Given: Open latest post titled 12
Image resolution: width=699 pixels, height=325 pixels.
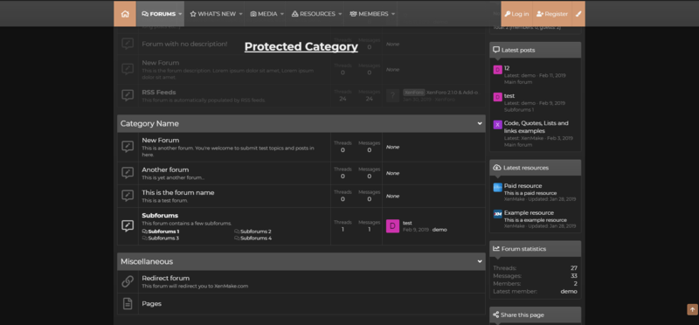Looking at the screenshot, I should pyautogui.click(x=507, y=68).
